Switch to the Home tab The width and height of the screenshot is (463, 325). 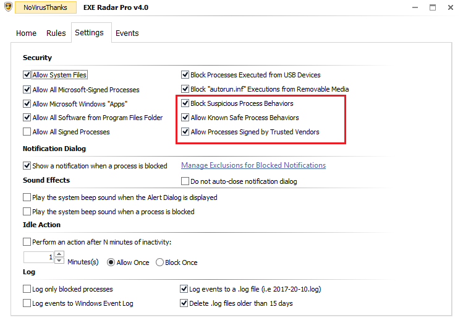click(x=26, y=33)
